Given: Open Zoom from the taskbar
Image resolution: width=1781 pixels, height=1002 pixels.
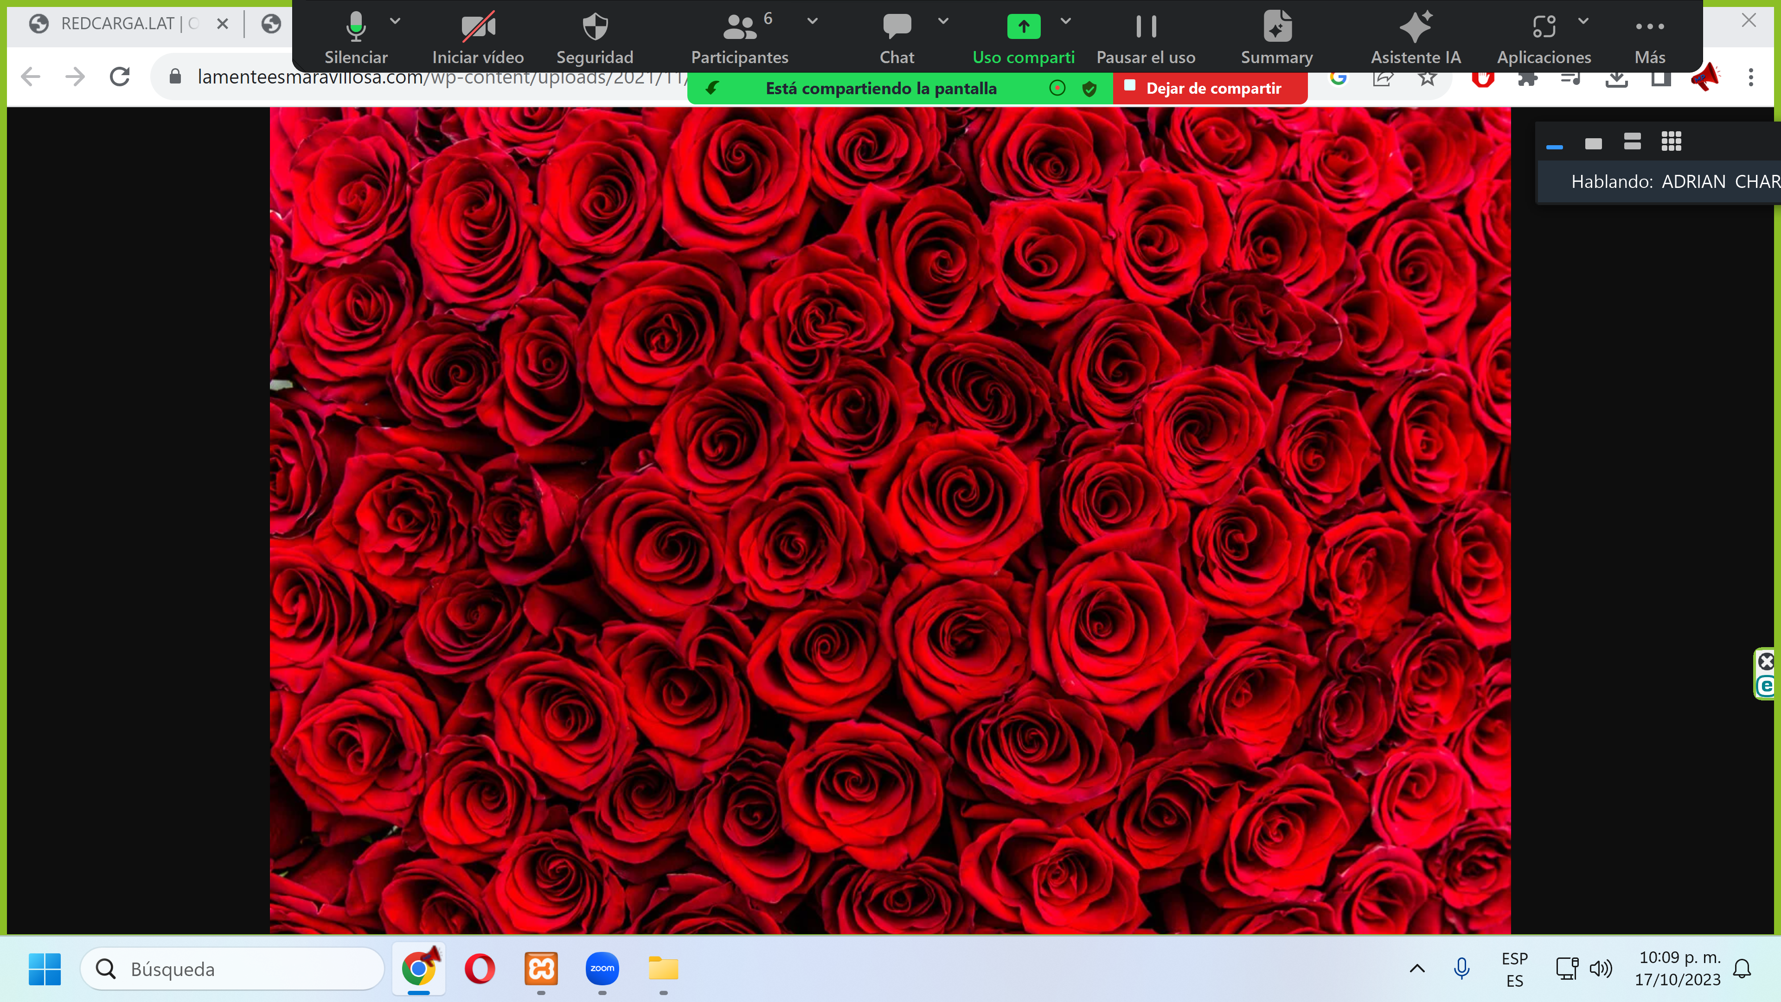Looking at the screenshot, I should (602, 968).
